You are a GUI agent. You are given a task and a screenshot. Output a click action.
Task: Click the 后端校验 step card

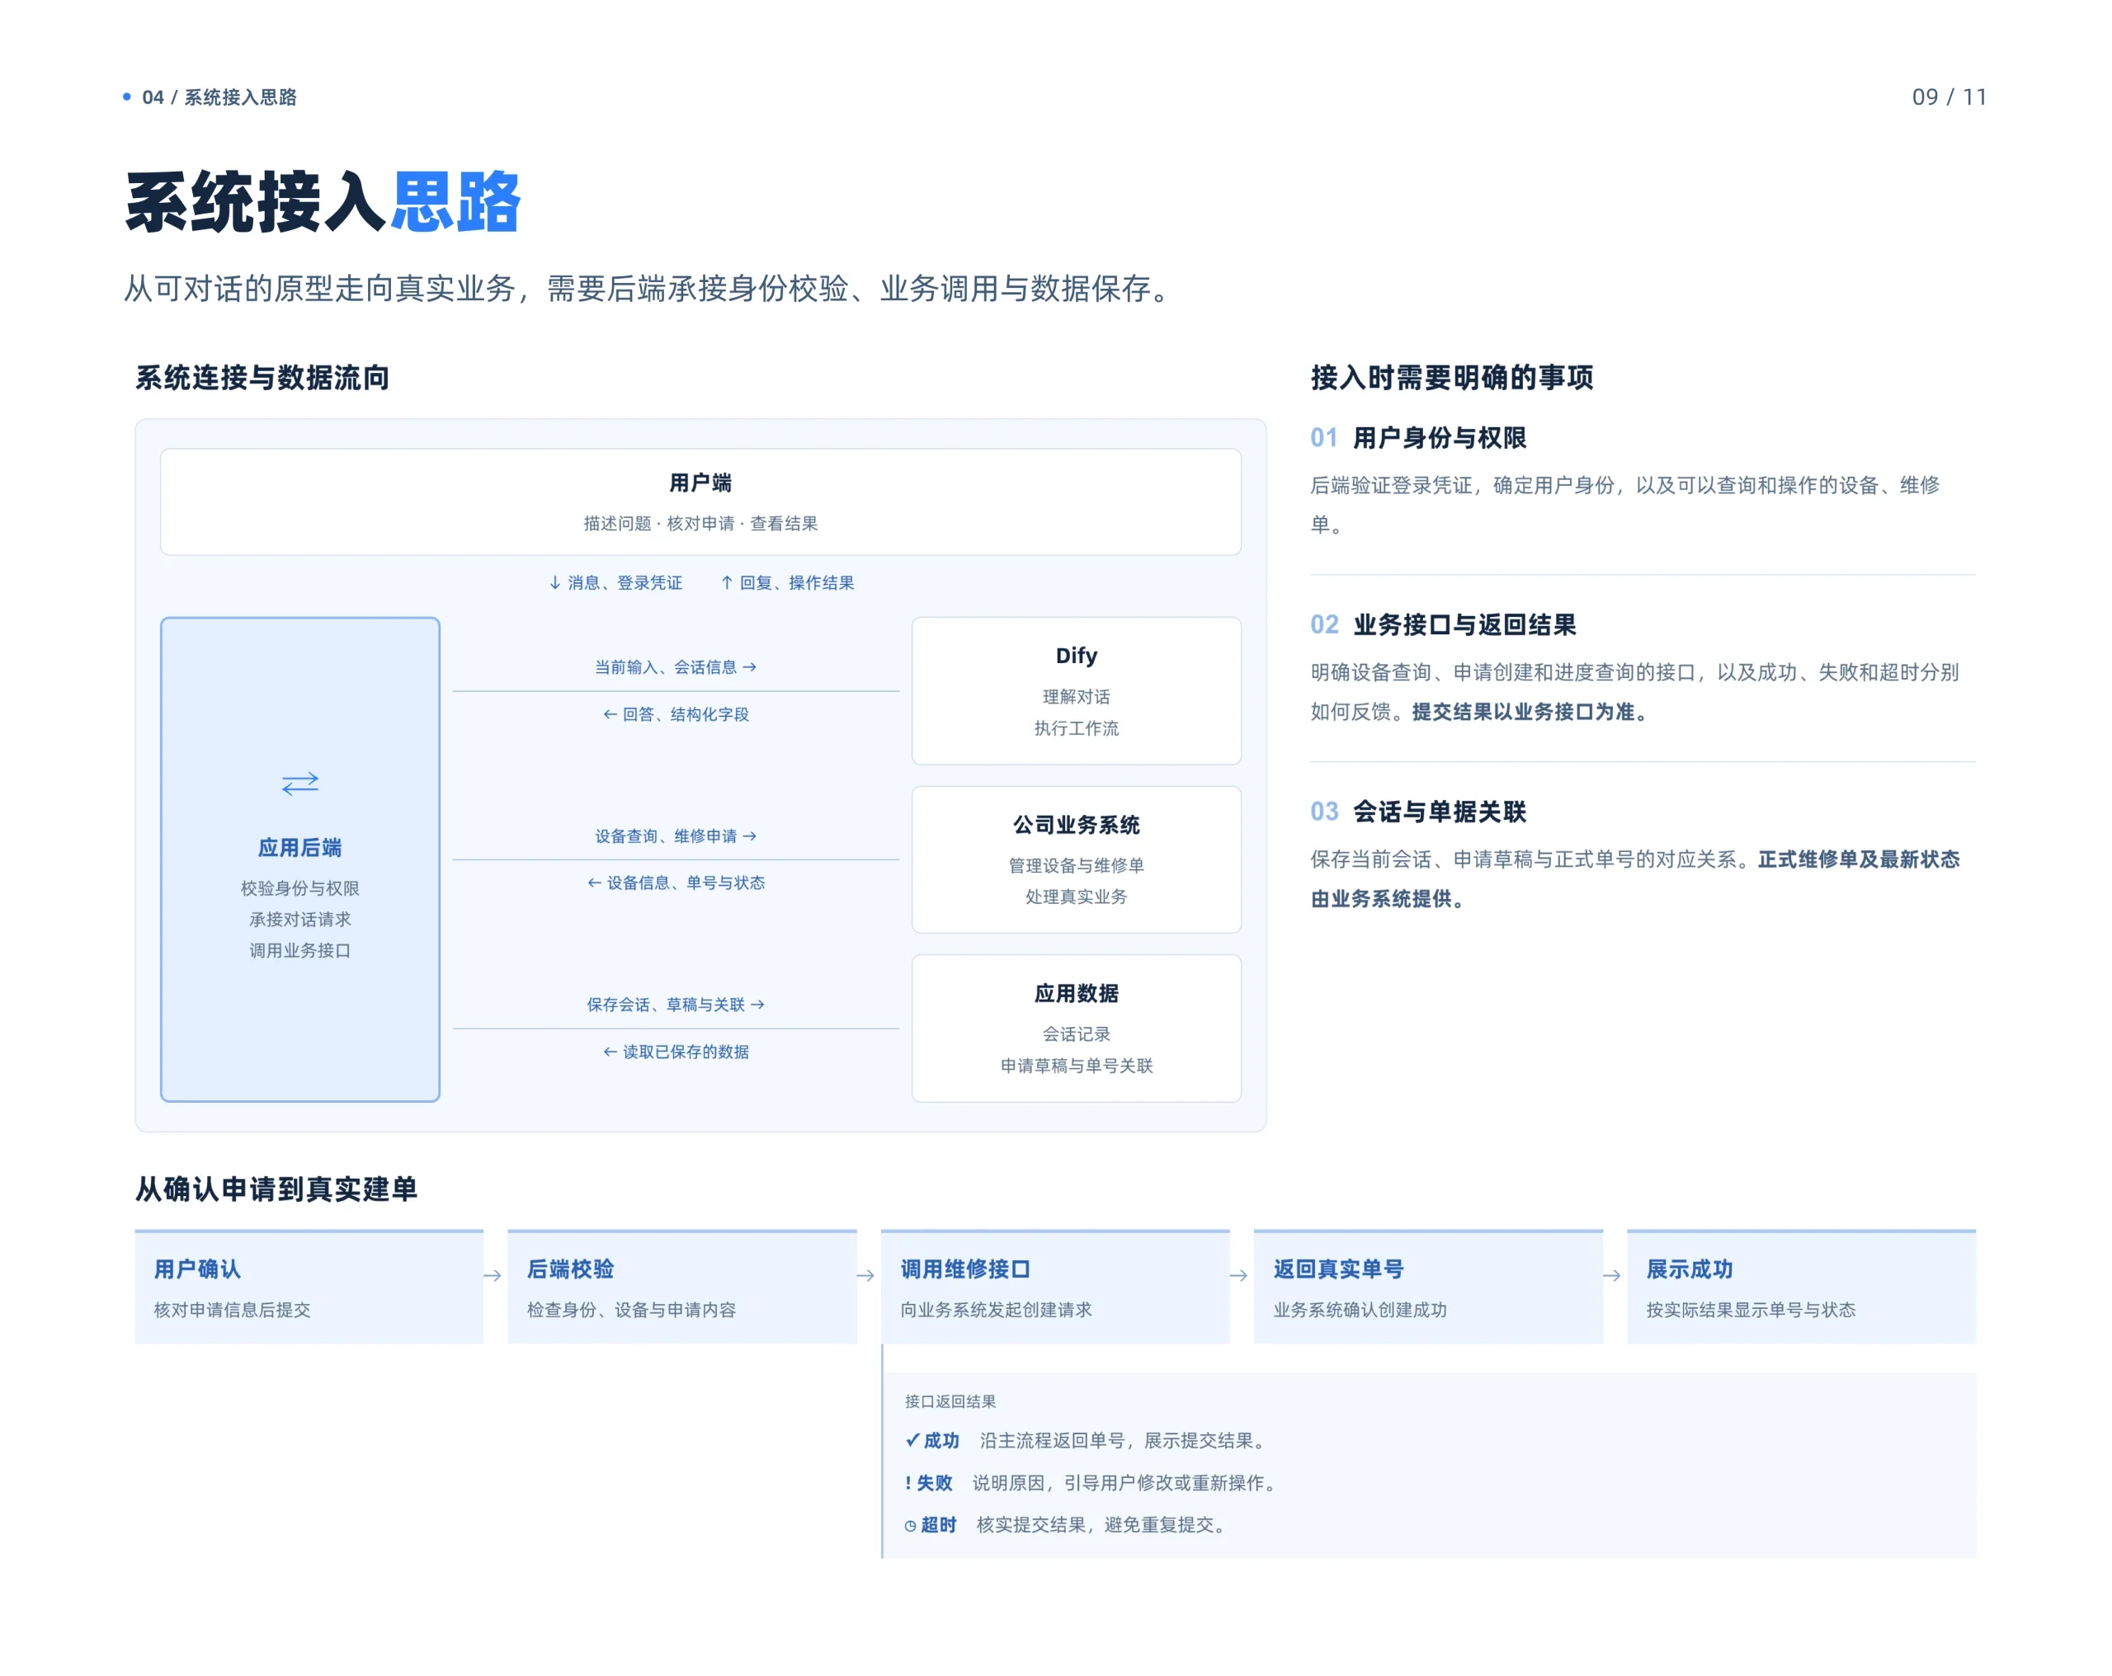point(681,1286)
